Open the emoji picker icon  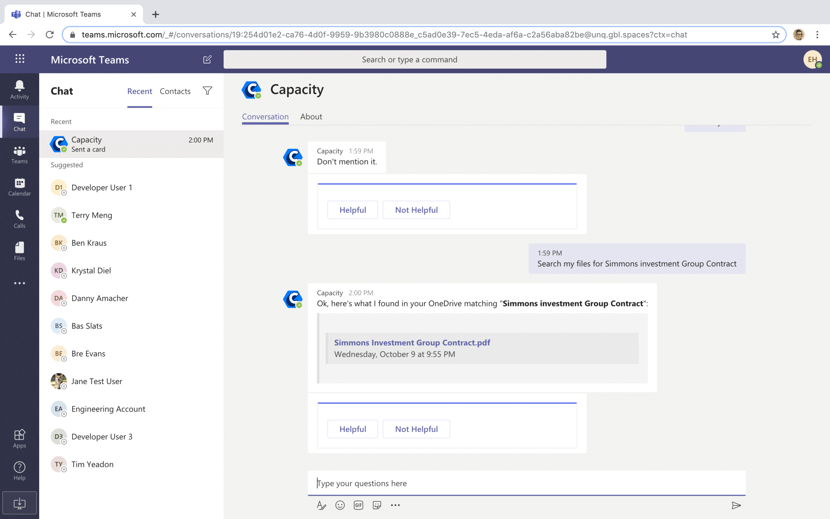point(340,505)
